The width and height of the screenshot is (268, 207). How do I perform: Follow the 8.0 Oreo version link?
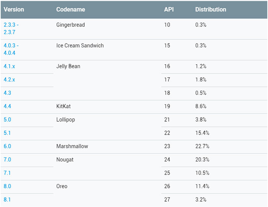pyautogui.click(x=7, y=186)
